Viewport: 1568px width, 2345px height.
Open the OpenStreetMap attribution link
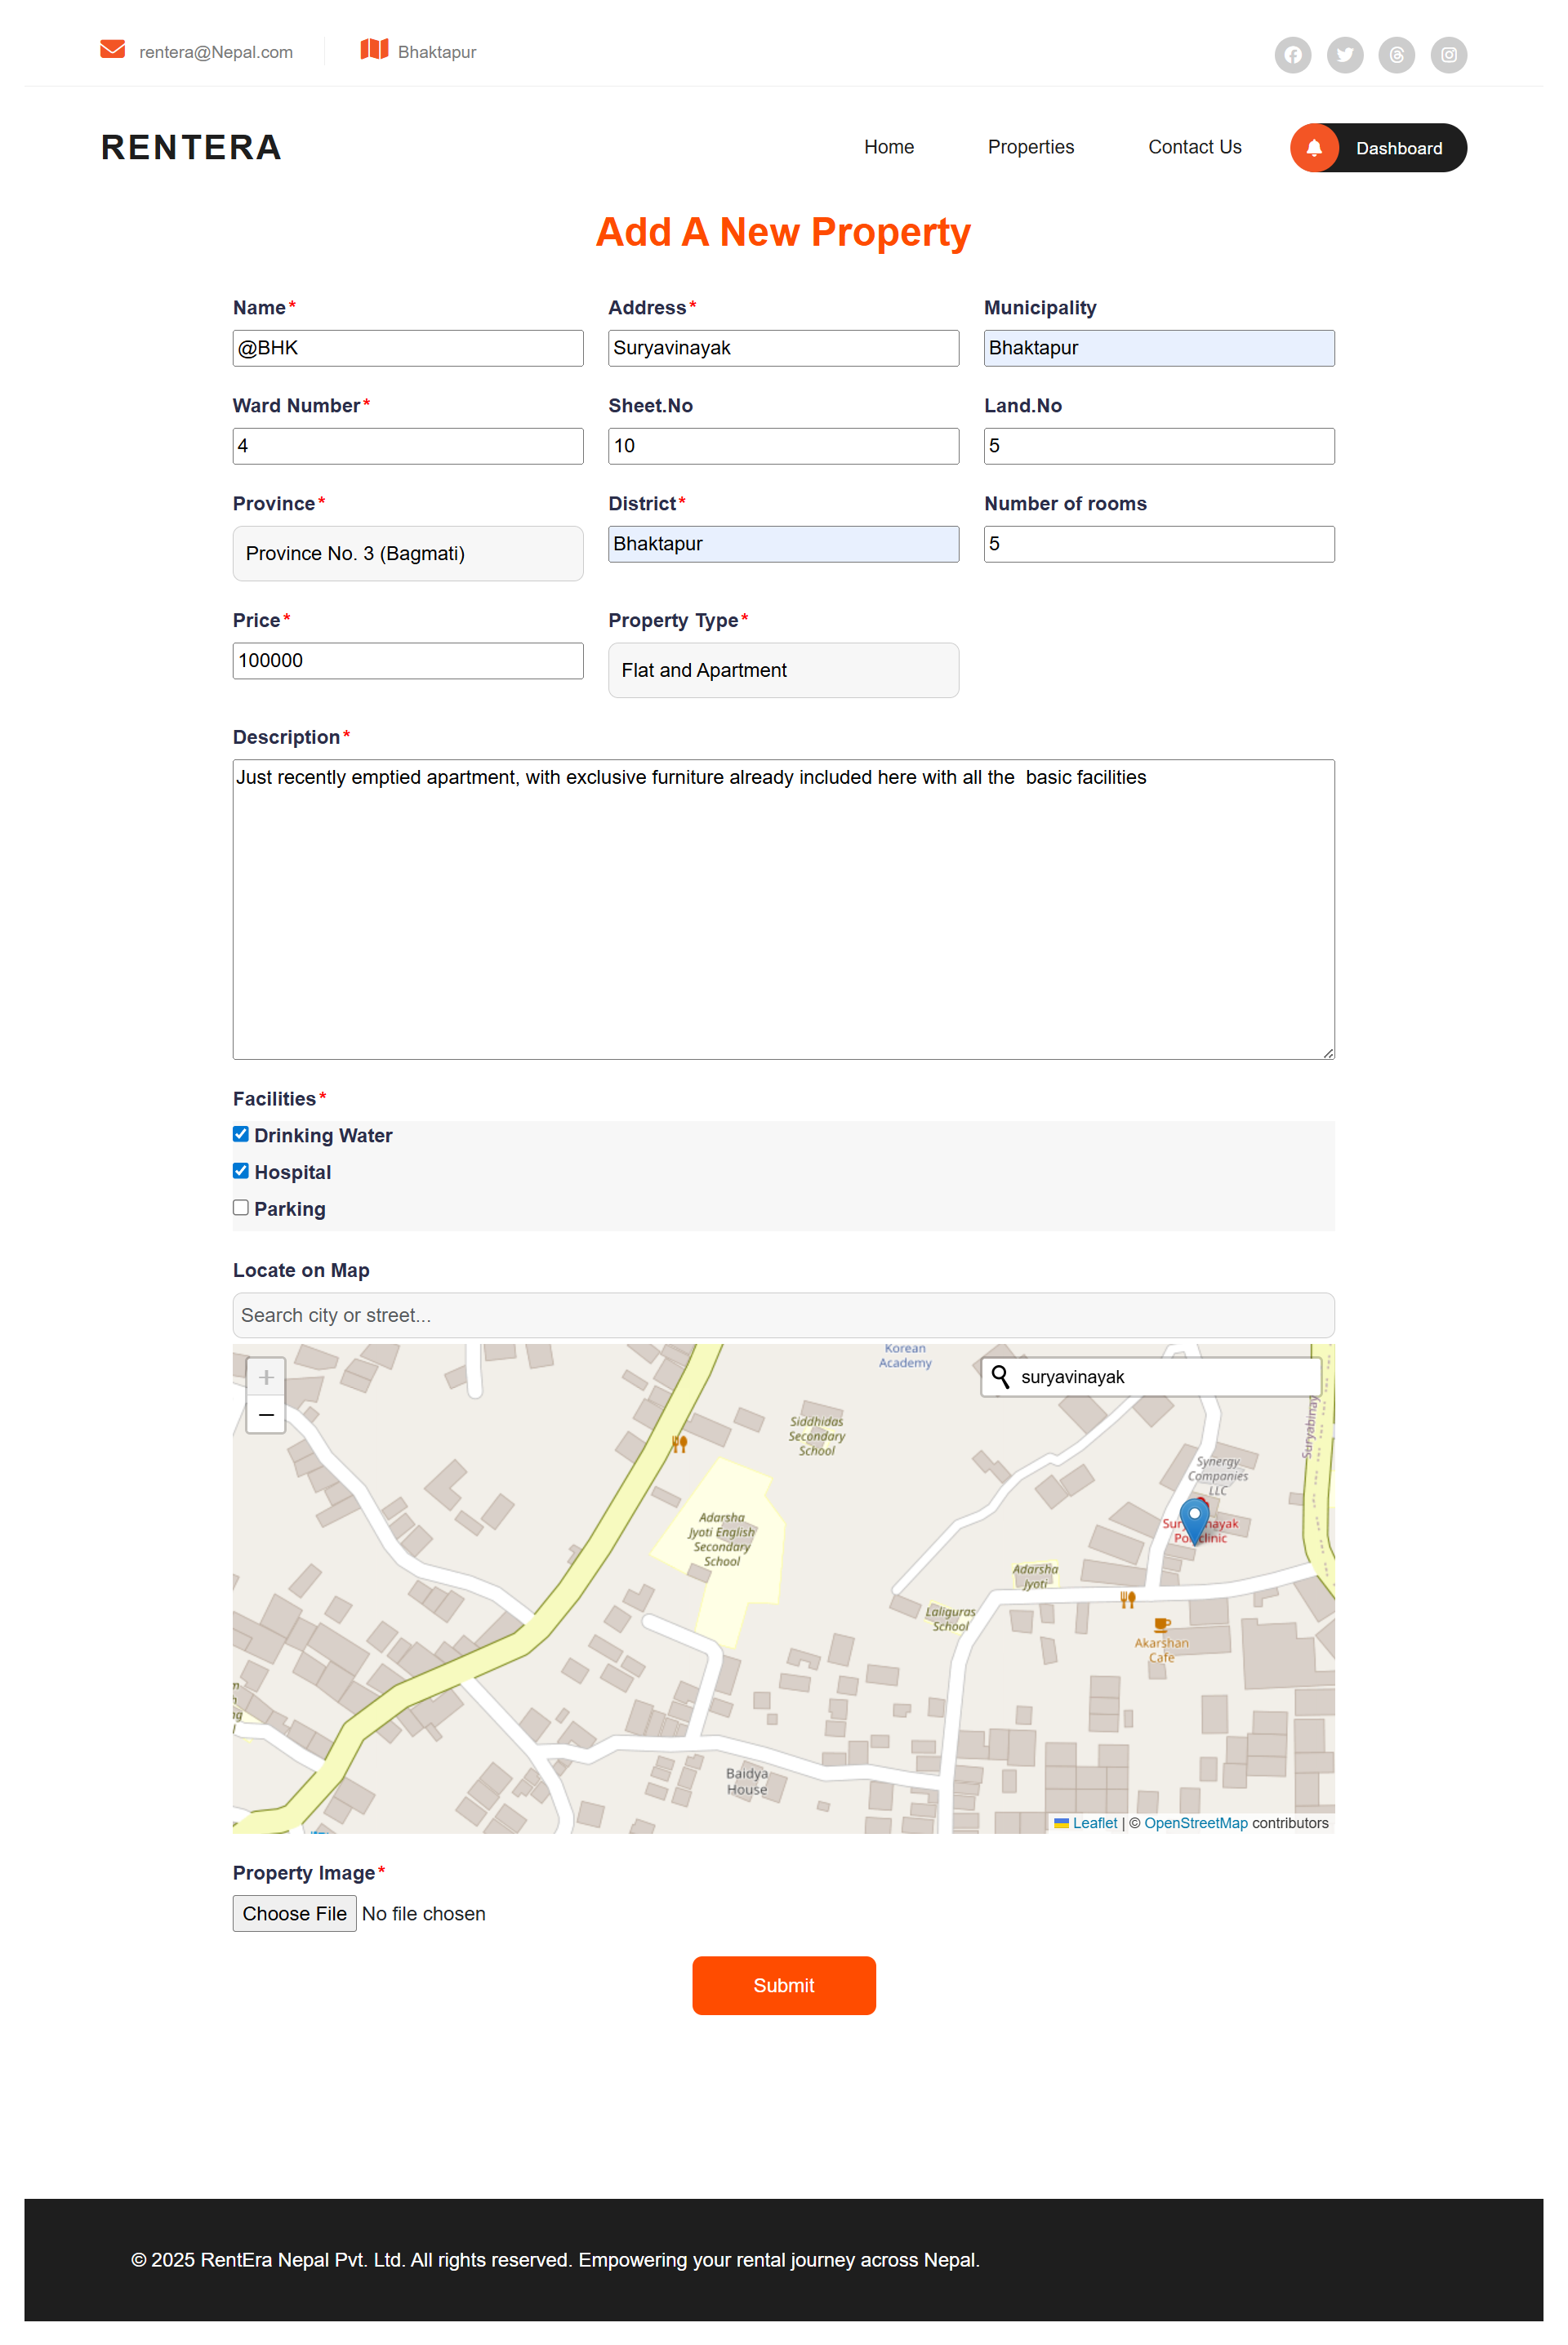tap(1195, 1823)
